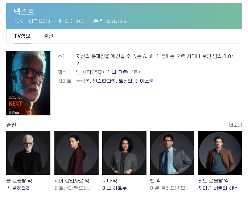Click the 아론 클리프턴 actor name
This screenshot has height=197, width=248.
point(169,188)
